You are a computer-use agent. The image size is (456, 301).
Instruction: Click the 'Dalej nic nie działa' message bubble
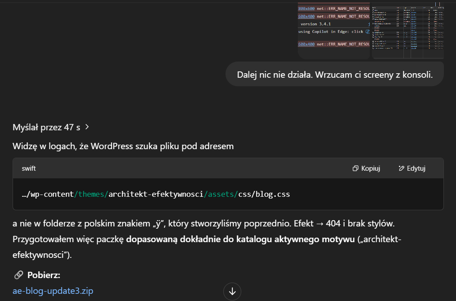point(334,75)
